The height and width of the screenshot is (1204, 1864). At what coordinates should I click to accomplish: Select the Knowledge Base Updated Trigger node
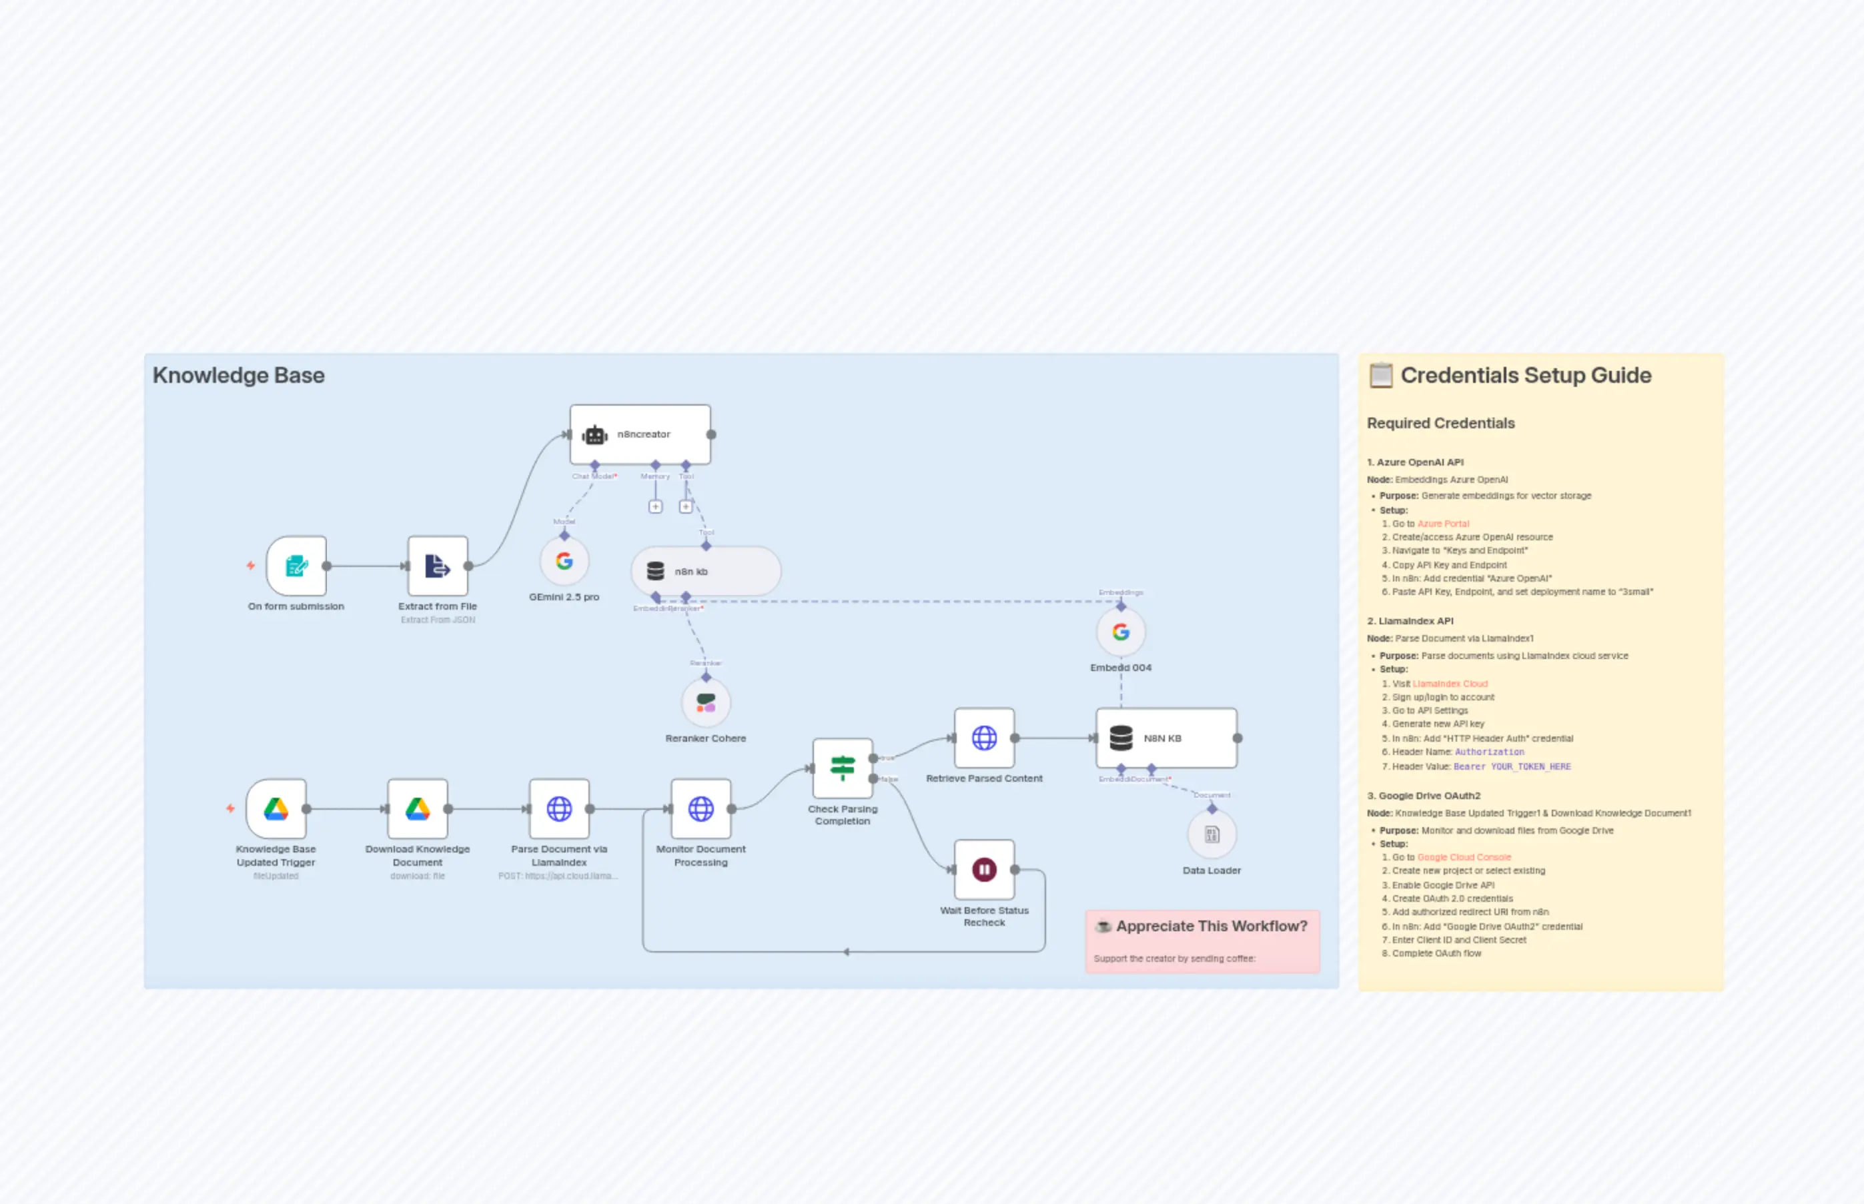pos(276,809)
